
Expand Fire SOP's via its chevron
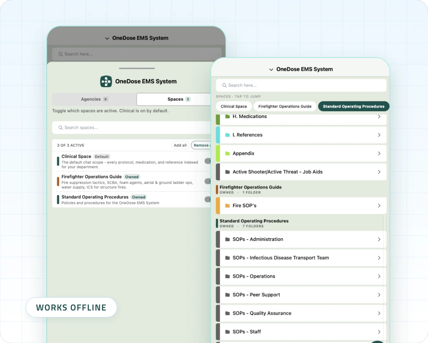(x=379, y=206)
